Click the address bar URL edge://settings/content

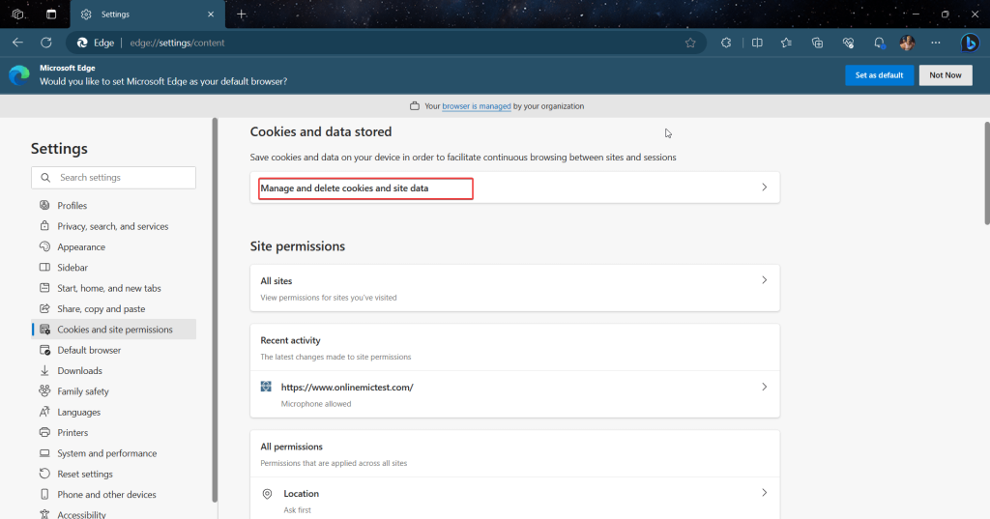178,43
